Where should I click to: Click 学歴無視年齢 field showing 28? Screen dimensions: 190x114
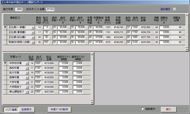[x=90, y=28]
